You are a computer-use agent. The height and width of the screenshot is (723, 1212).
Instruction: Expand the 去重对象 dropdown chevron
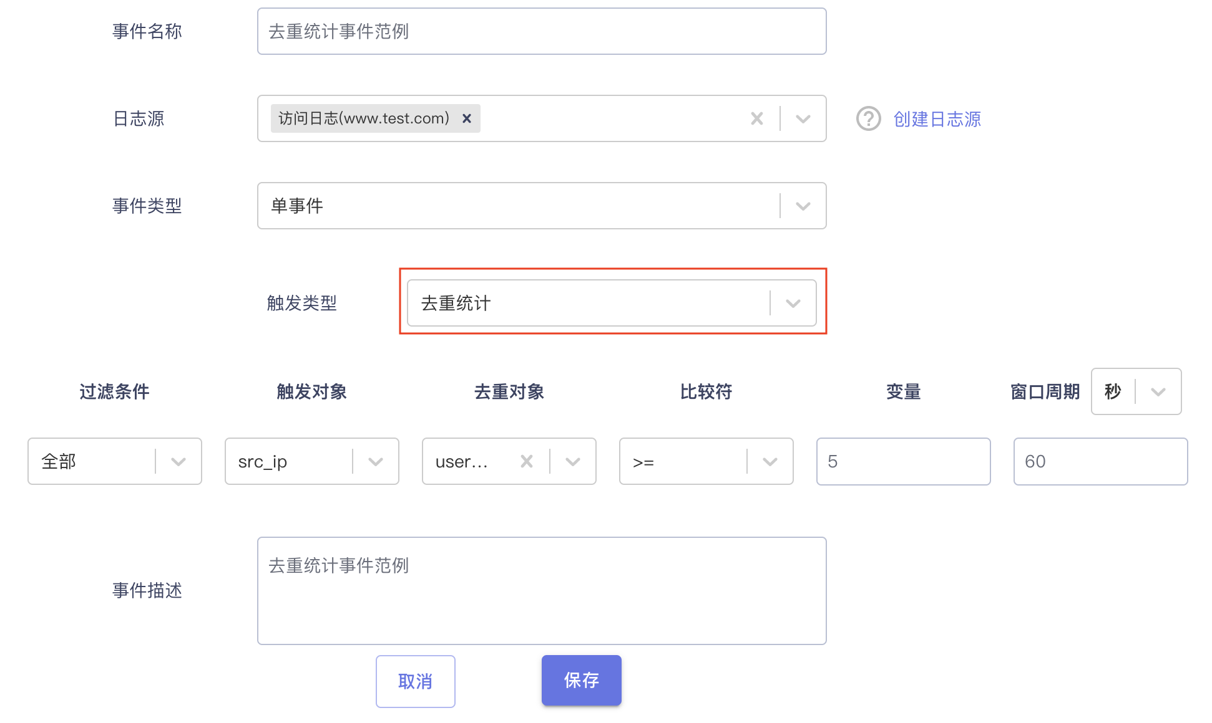[x=573, y=461]
